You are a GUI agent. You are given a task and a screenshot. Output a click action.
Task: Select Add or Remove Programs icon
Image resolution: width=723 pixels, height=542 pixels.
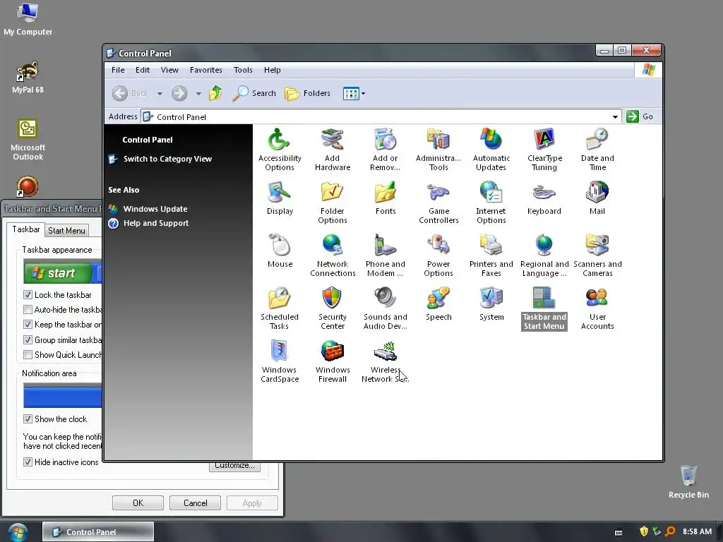click(x=386, y=139)
